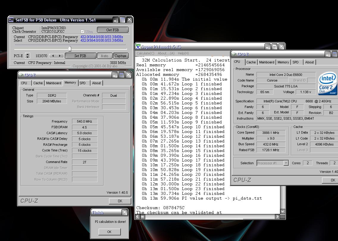Open the About...(A) menu in Super PI
The width and height of the screenshot is (338, 241).
pyautogui.click(x=166, y=53)
